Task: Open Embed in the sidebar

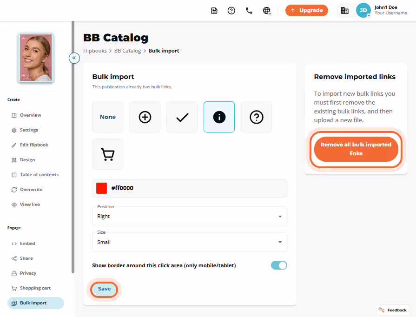Action: coord(27,244)
